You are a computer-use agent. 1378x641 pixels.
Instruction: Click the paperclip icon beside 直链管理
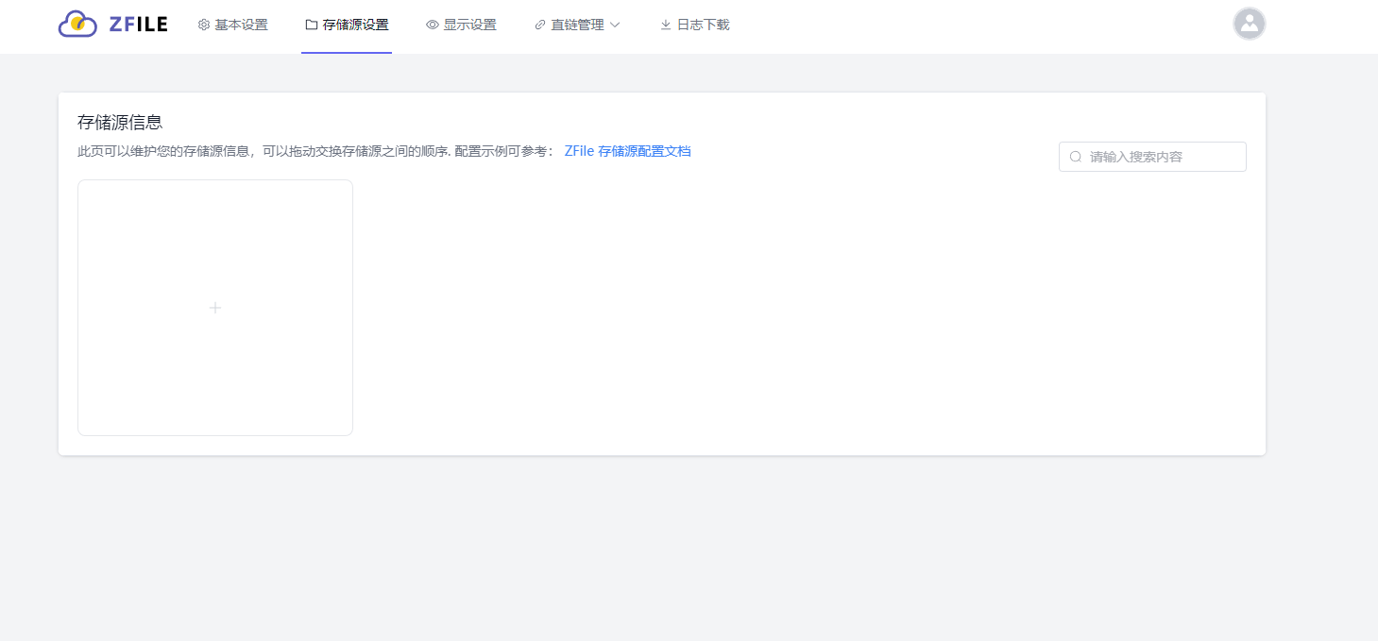(x=539, y=24)
